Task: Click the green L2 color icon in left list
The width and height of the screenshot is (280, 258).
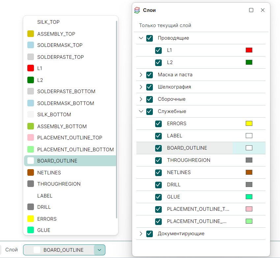Action: [30, 80]
